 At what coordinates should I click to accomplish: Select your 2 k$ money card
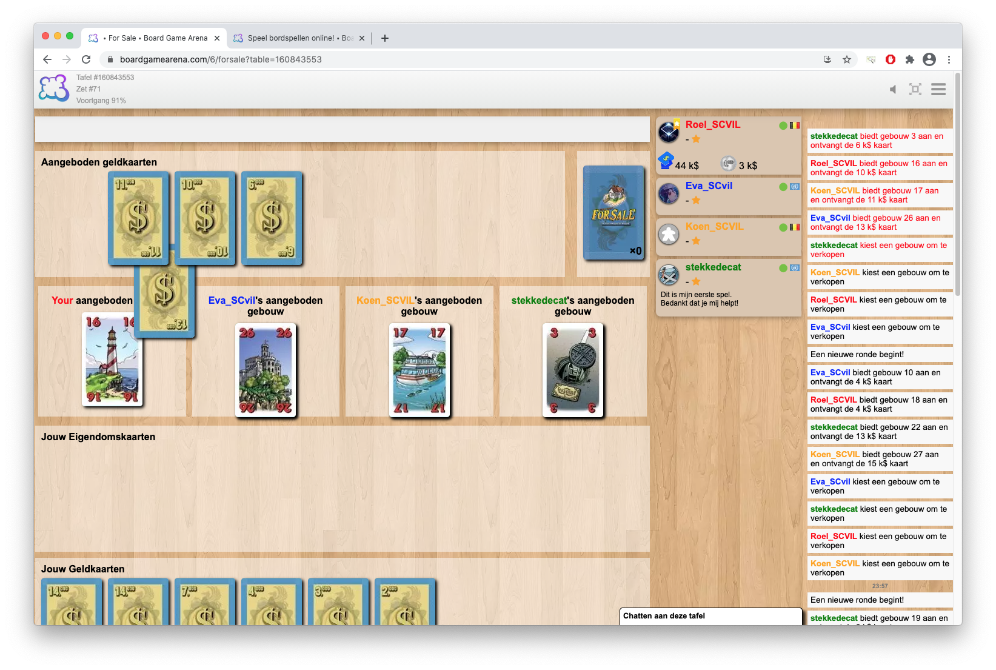point(405,602)
